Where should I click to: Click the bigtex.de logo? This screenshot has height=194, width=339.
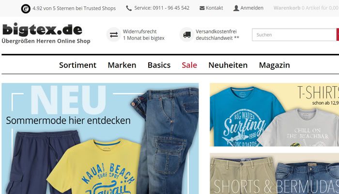43,29
